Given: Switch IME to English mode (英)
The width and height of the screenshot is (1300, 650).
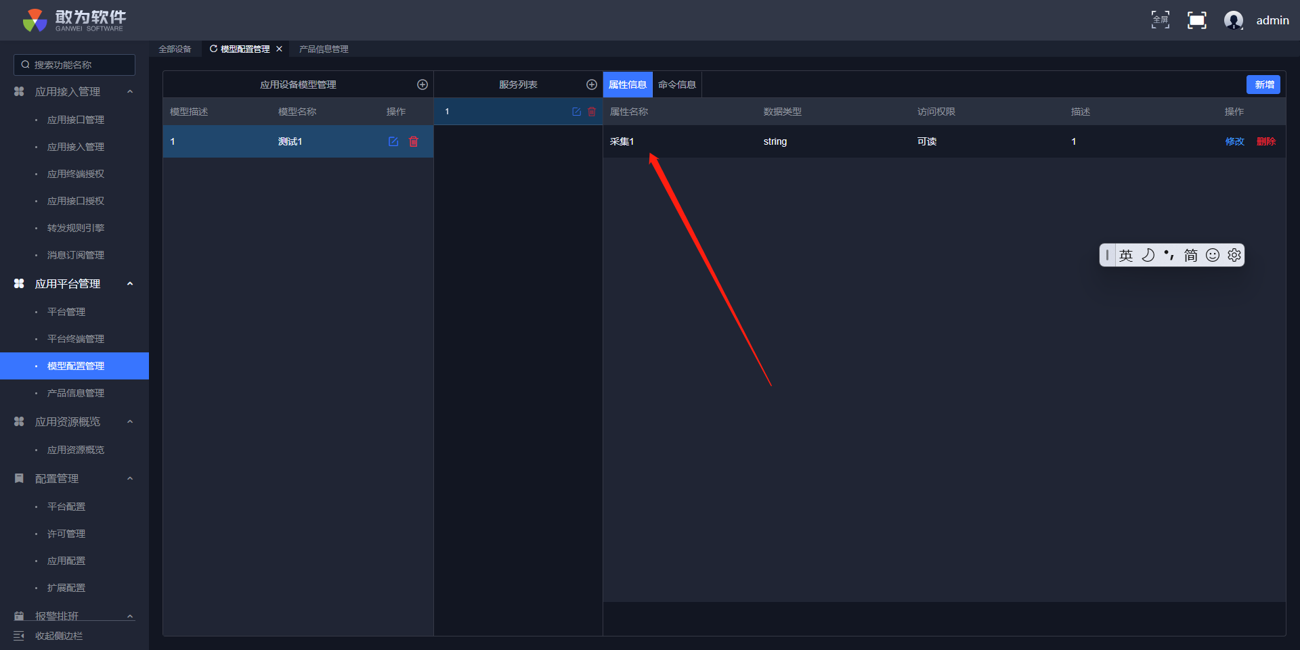Looking at the screenshot, I should (x=1126, y=255).
